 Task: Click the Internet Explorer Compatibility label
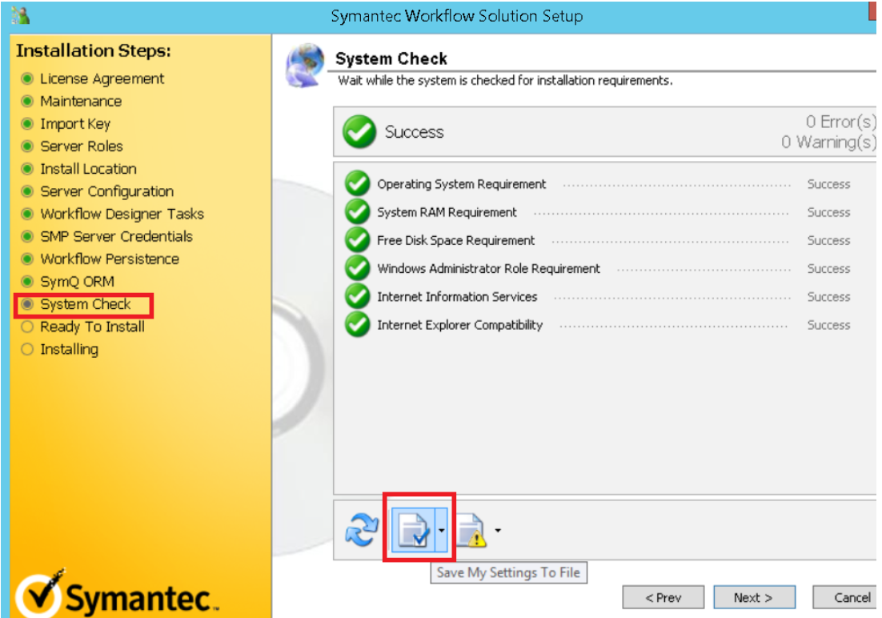[x=459, y=325]
